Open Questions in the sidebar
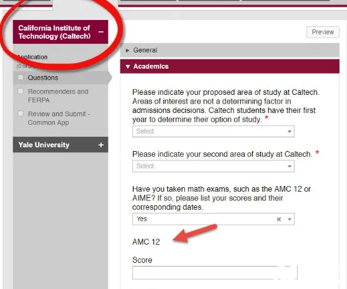 [43, 77]
